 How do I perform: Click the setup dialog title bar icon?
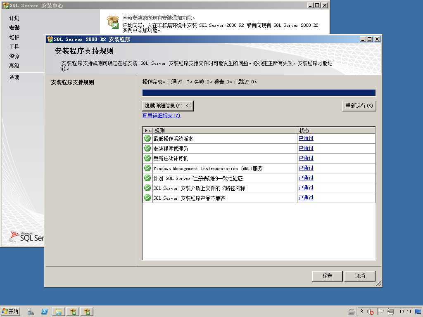pyautogui.click(x=50, y=39)
